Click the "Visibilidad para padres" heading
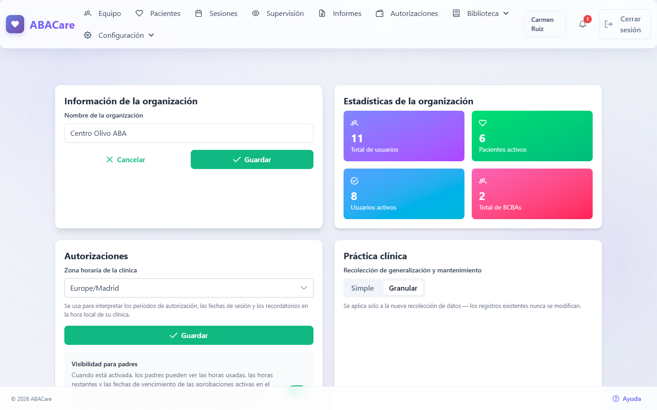This screenshot has width=657, height=410. click(104, 364)
